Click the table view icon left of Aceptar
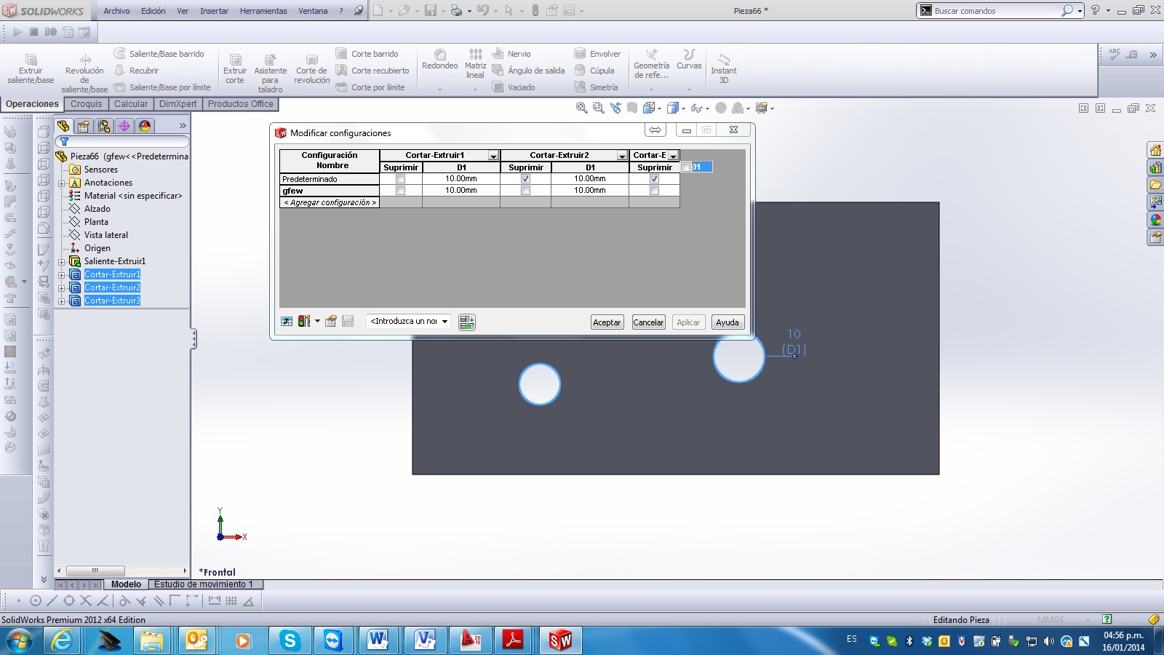 click(467, 322)
